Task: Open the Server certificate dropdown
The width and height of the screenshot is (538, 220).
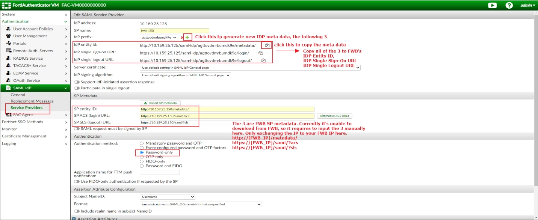Action: [x=250, y=68]
